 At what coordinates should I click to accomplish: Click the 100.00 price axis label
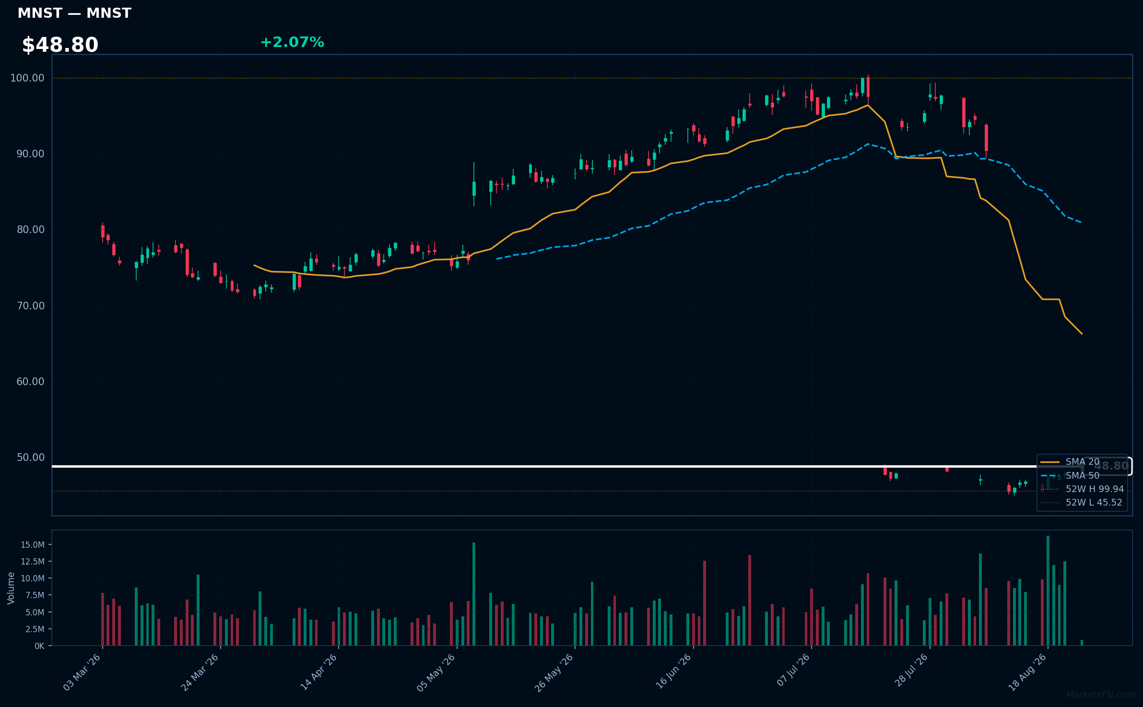tap(27, 78)
